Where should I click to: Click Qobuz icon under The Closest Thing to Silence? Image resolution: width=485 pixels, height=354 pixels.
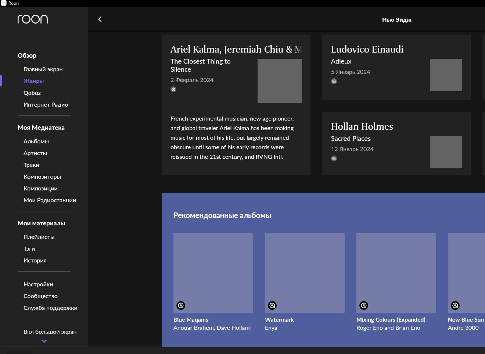[x=173, y=89]
